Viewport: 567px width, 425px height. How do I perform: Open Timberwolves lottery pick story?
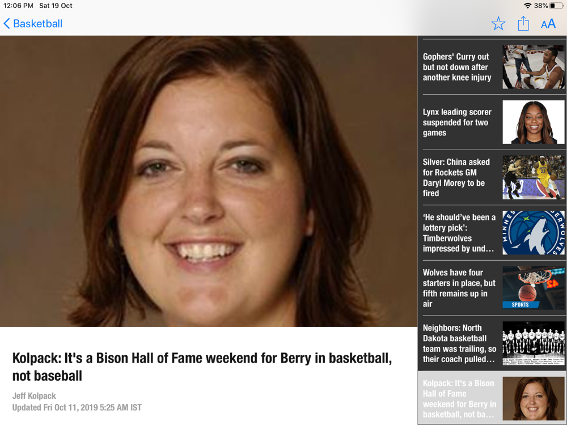point(492,233)
